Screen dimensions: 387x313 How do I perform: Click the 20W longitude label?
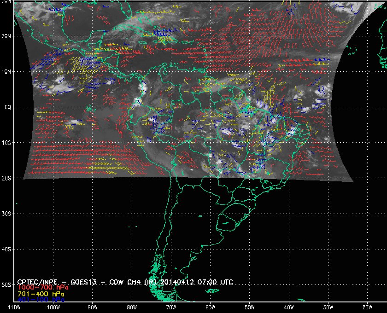click(x=367, y=307)
